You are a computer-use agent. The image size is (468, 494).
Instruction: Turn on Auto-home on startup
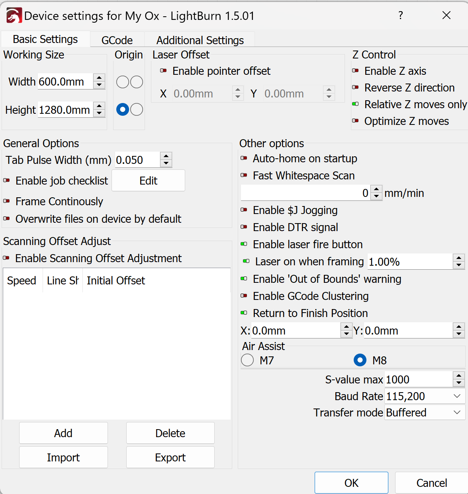[244, 158]
